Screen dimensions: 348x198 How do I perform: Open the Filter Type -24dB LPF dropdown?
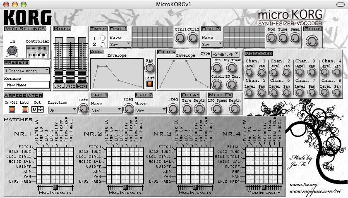pyautogui.click(x=225, y=54)
